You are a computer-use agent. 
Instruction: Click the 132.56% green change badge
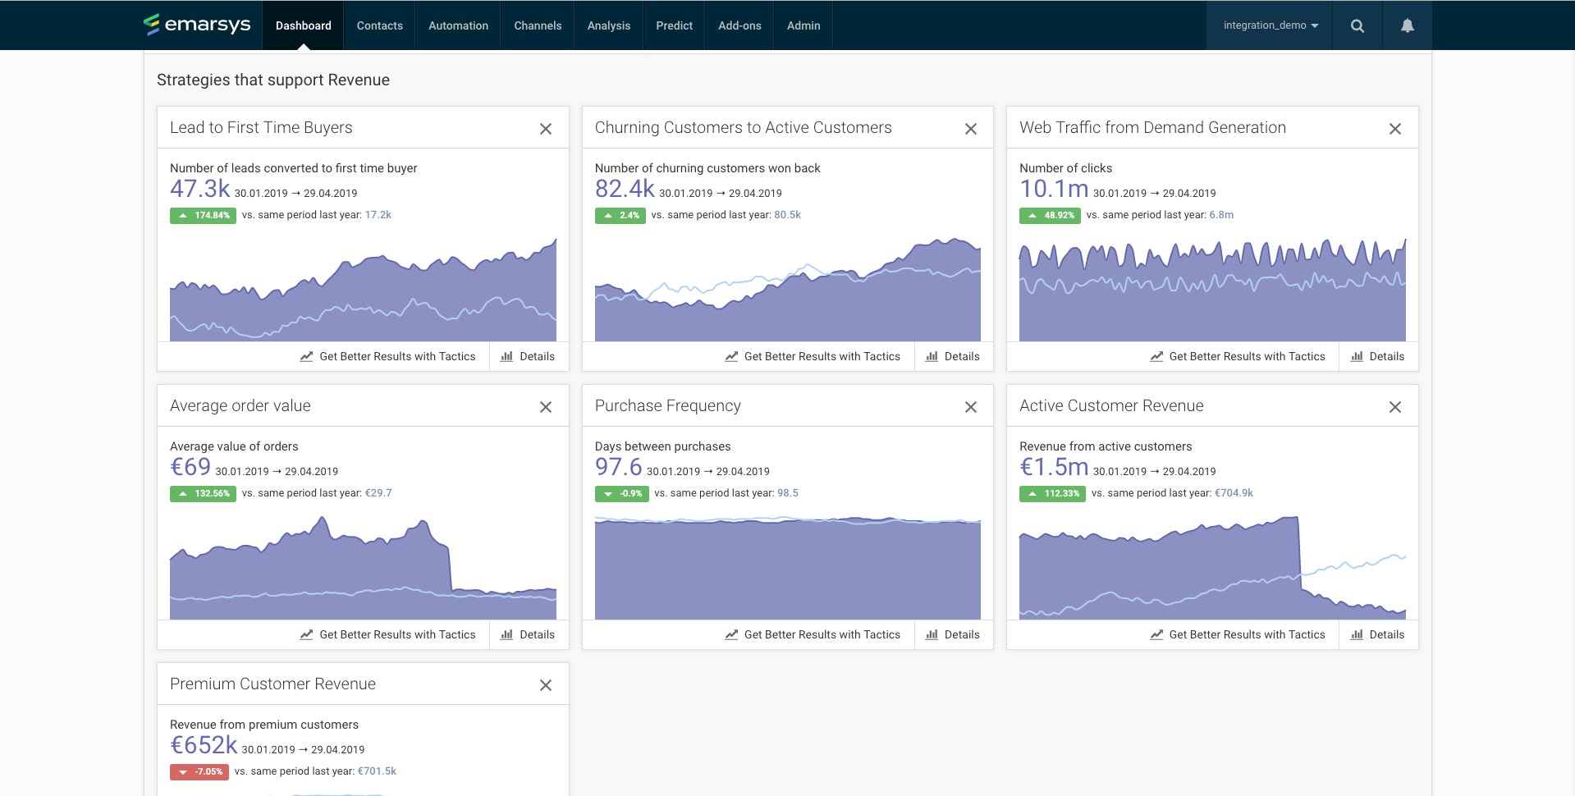tap(204, 494)
